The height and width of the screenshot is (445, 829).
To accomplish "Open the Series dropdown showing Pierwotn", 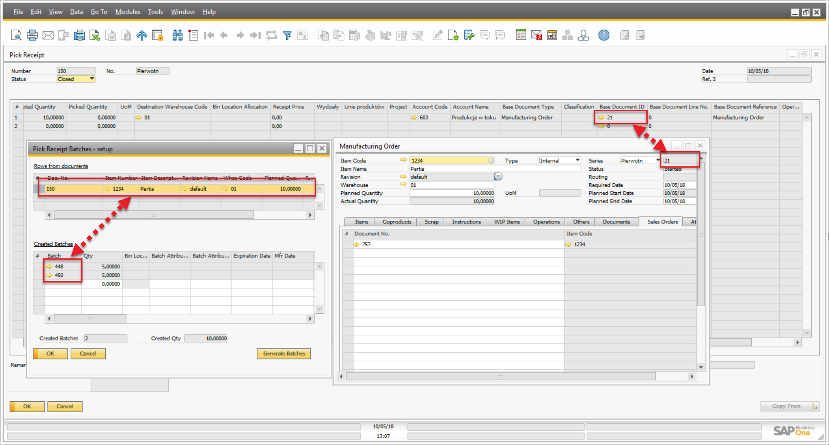I will click(657, 160).
